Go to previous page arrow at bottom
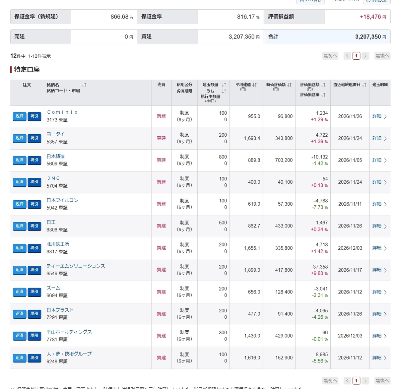 (x=347, y=381)
